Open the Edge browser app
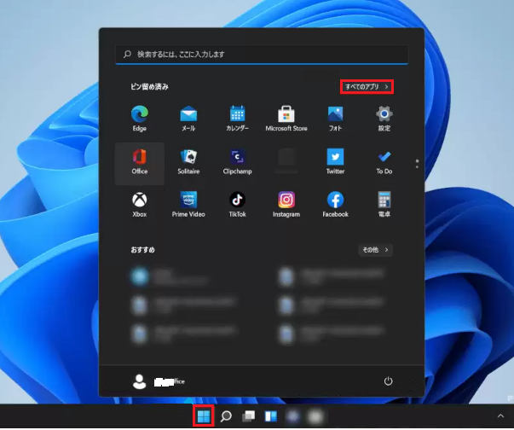This screenshot has width=514, height=430. click(139, 119)
